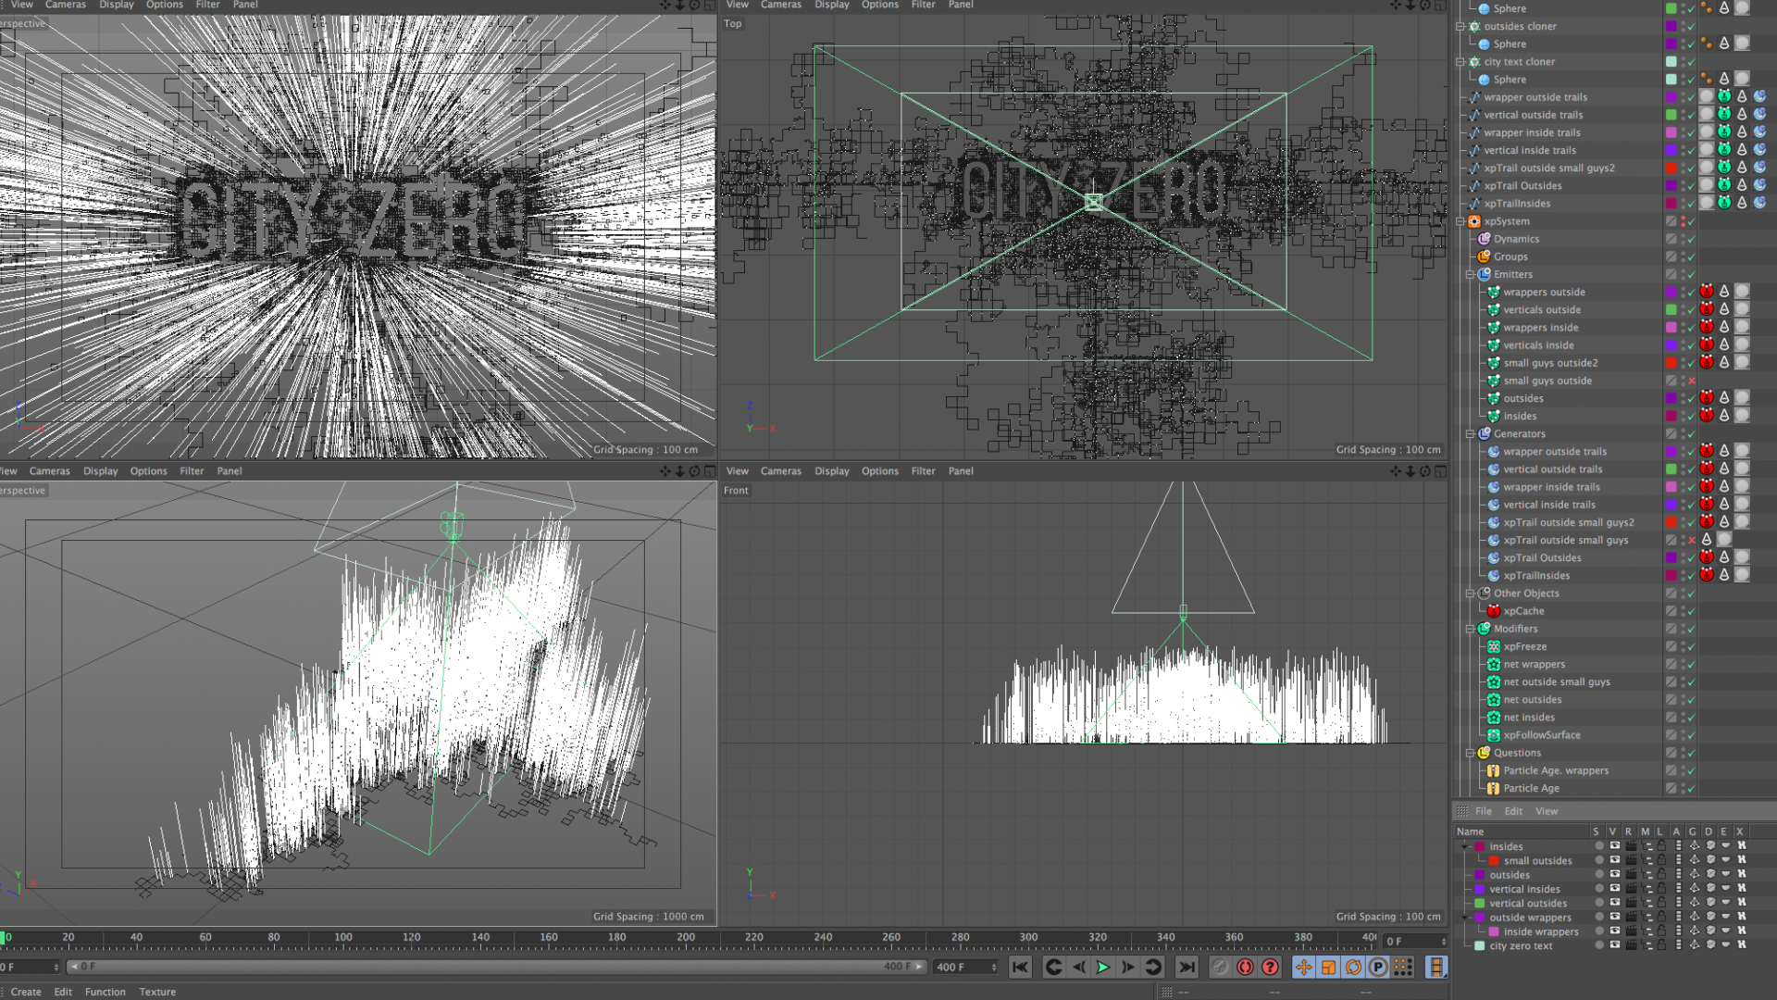The height and width of the screenshot is (1000, 1777).
Task: Toggle lock for vertical insides layer
Action: [1662, 889]
